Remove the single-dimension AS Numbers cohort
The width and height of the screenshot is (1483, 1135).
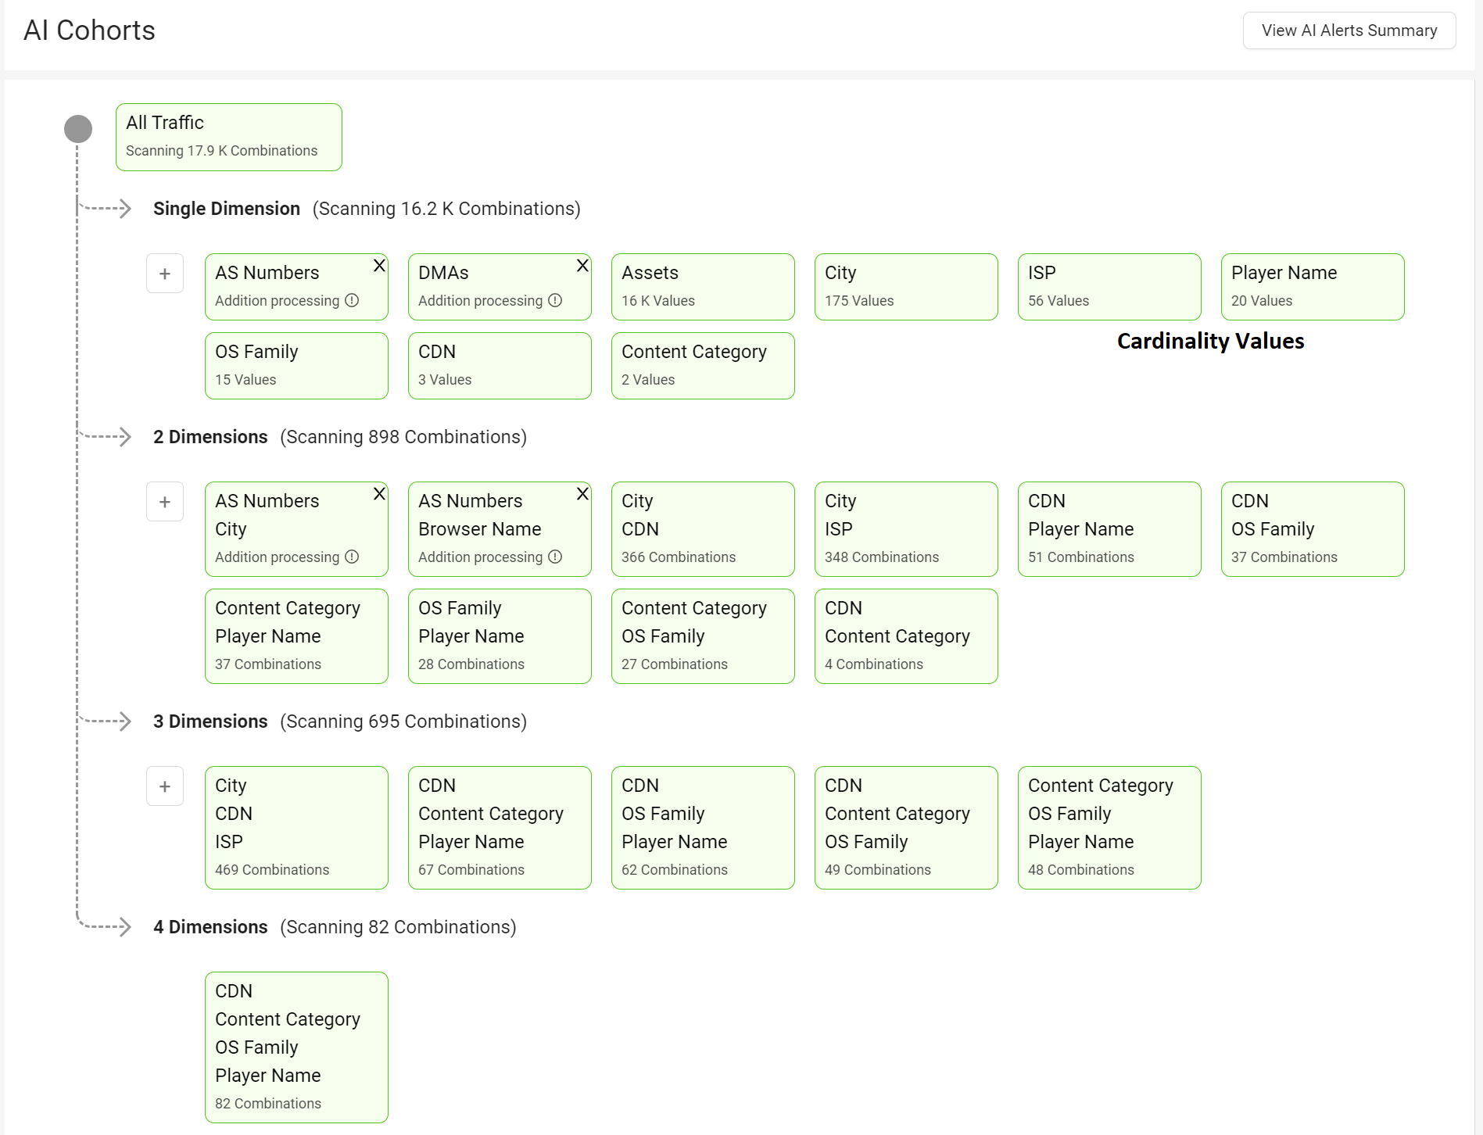click(x=379, y=266)
